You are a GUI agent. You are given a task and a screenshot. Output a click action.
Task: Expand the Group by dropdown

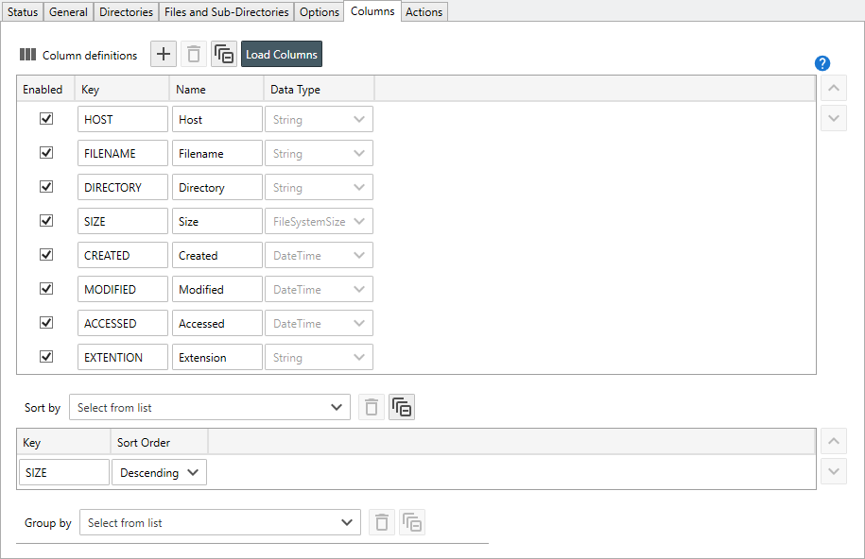219,522
